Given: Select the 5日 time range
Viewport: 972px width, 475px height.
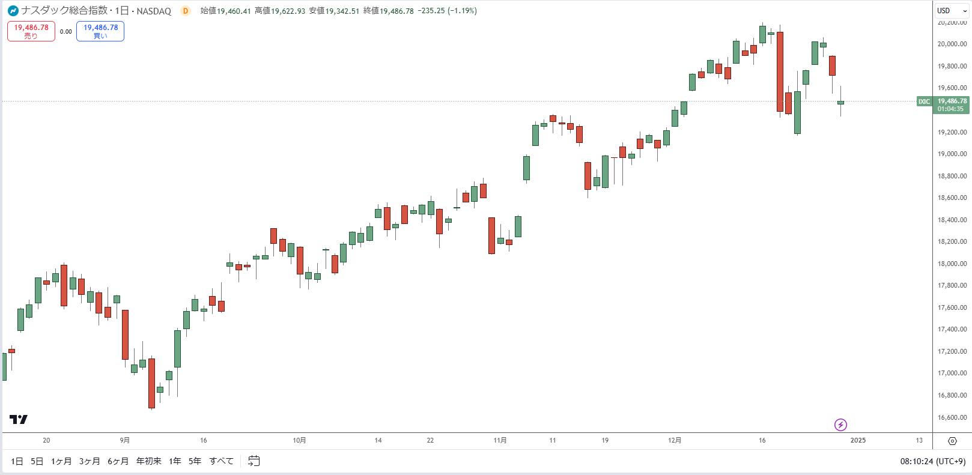Looking at the screenshot, I should tap(37, 461).
